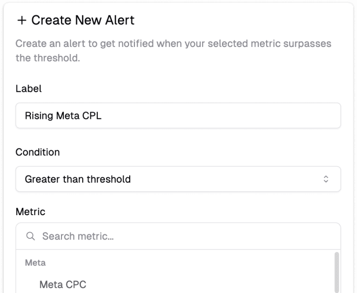Click the plus icon beside Create New Alert

[21, 20]
